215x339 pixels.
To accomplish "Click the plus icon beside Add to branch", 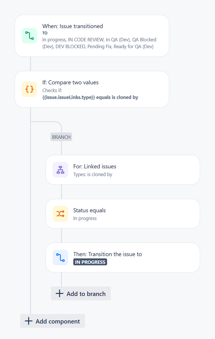I will coord(59,294).
